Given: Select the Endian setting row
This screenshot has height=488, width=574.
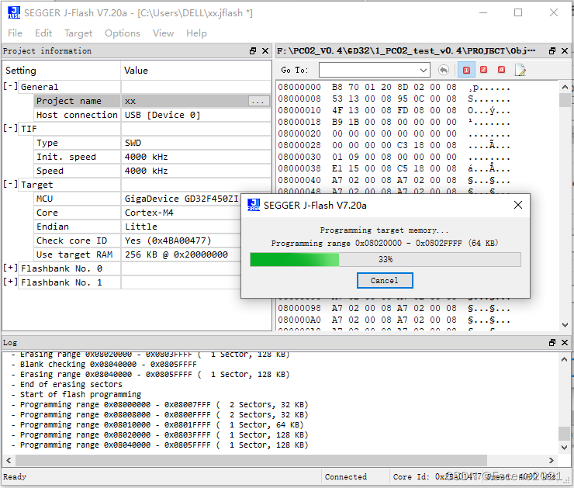Looking at the screenshot, I should tap(137, 227).
